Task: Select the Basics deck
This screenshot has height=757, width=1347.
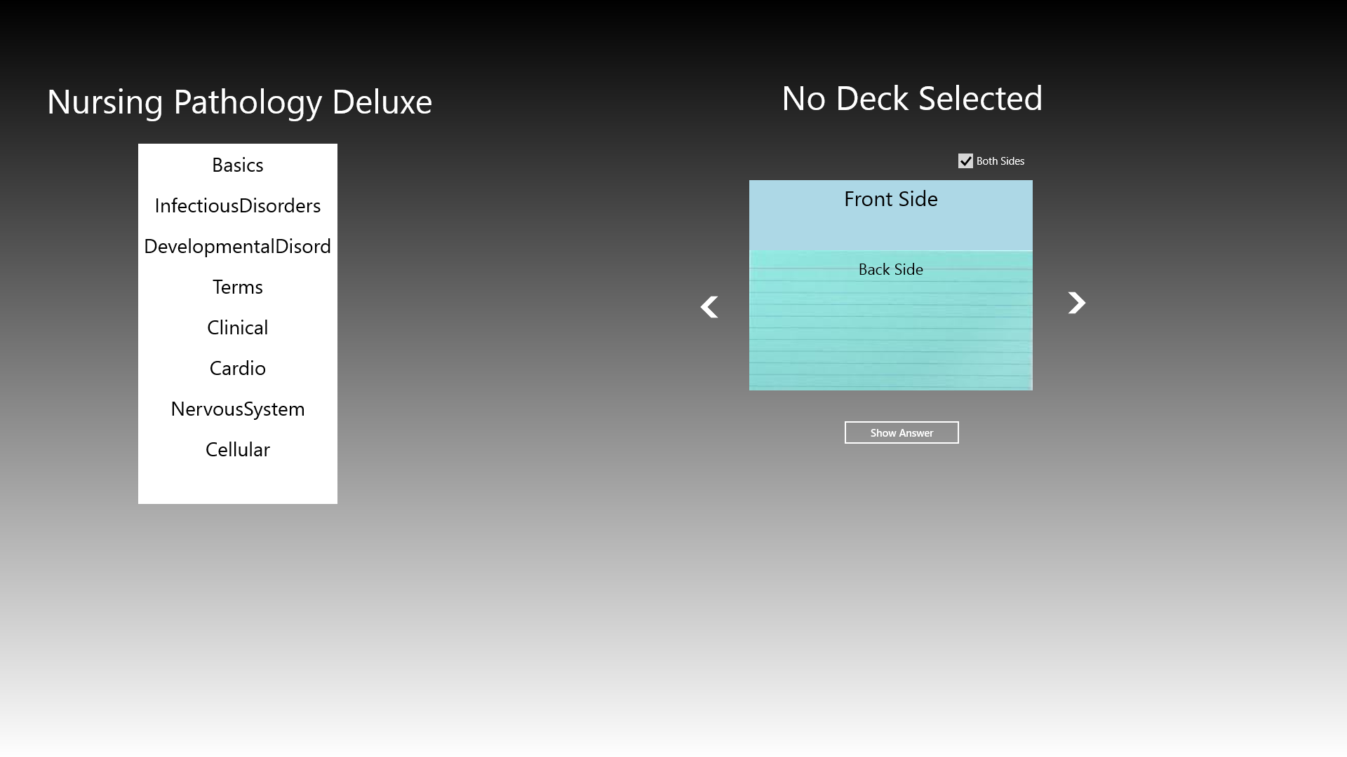Action: [x=238, y=165]
